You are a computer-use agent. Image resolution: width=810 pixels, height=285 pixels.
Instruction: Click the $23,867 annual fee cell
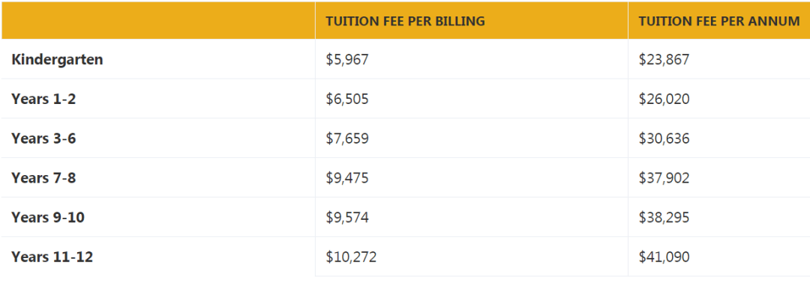664,60
